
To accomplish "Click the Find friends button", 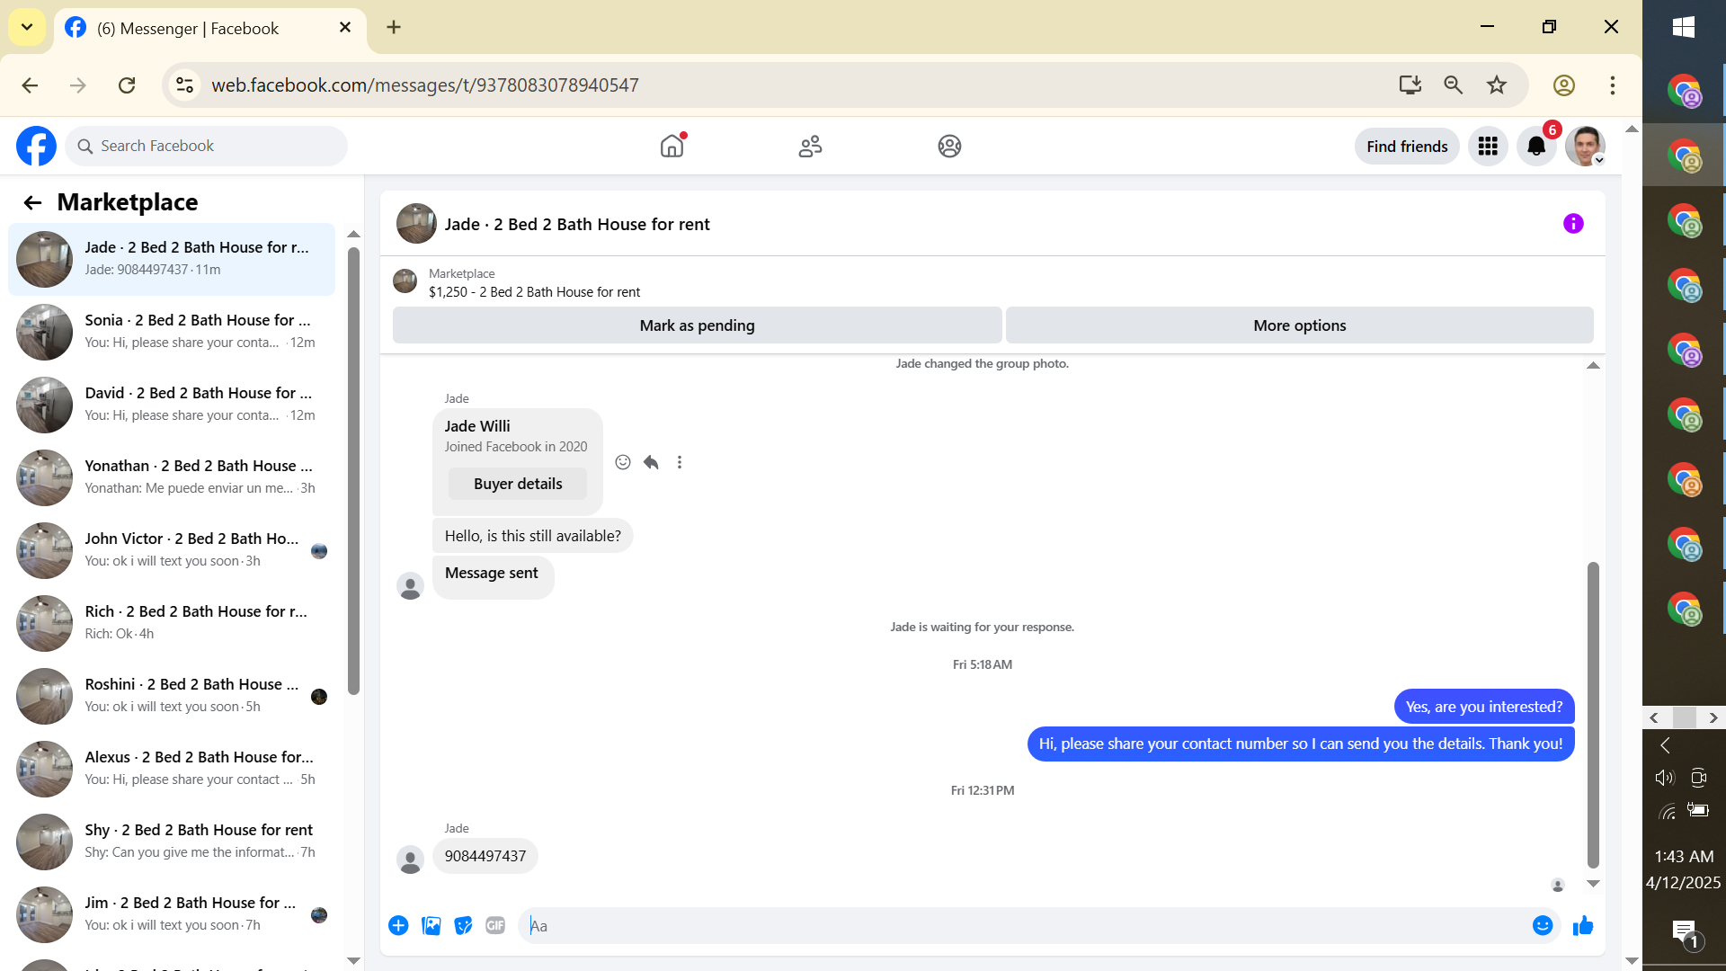I will tap(1407, 146).
